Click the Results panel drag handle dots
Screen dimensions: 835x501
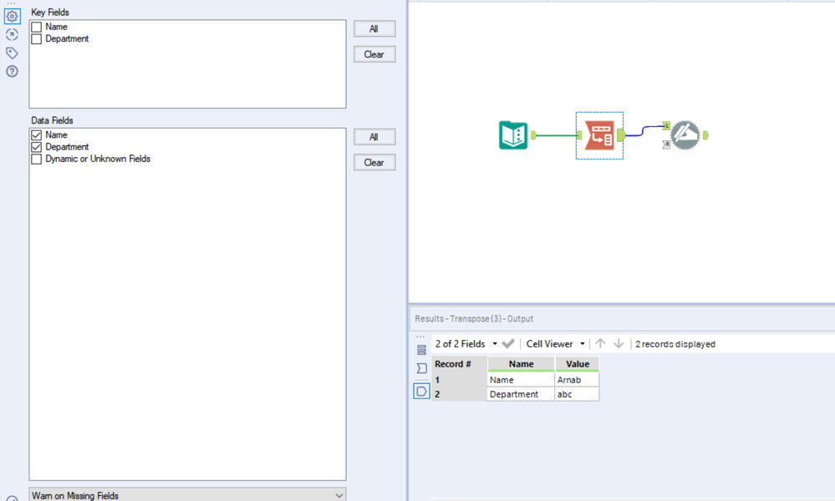(420, 337)
